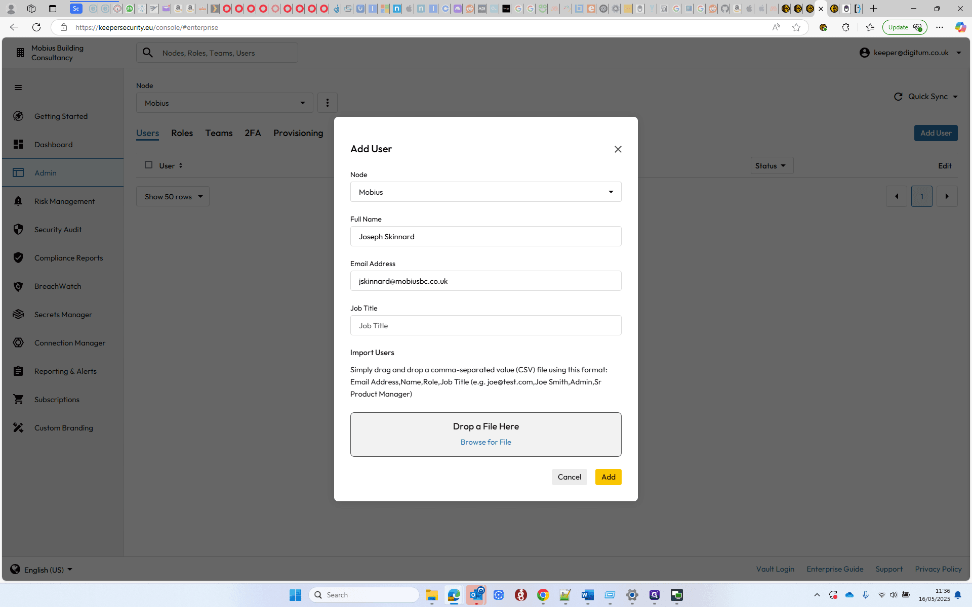Switch to the Teams tab
Image resolution: width=972 pixels, height=607 pixels.
[x=219, y=133]
